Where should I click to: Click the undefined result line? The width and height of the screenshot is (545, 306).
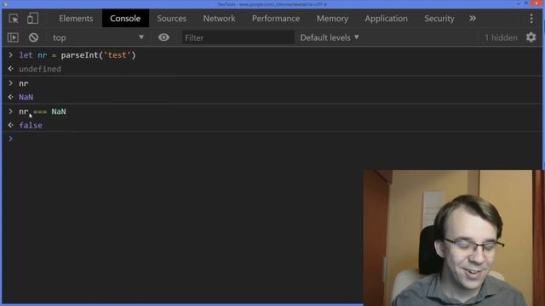(x=40, y=69)
